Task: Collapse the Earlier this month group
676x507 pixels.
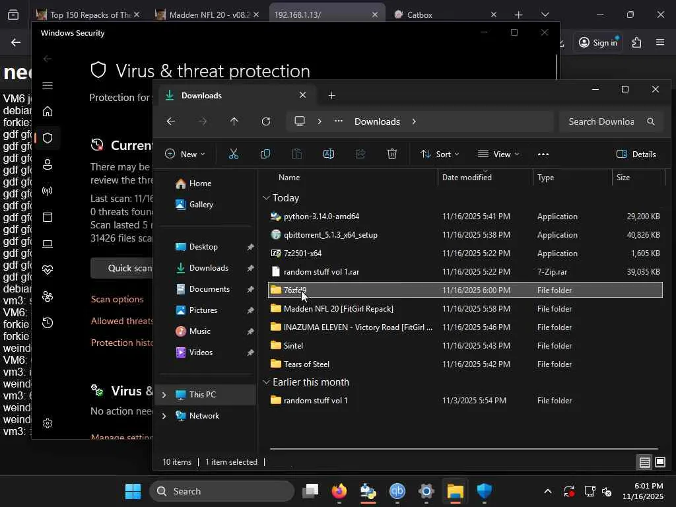Action: pyautogui.click(x=266, y=382)
